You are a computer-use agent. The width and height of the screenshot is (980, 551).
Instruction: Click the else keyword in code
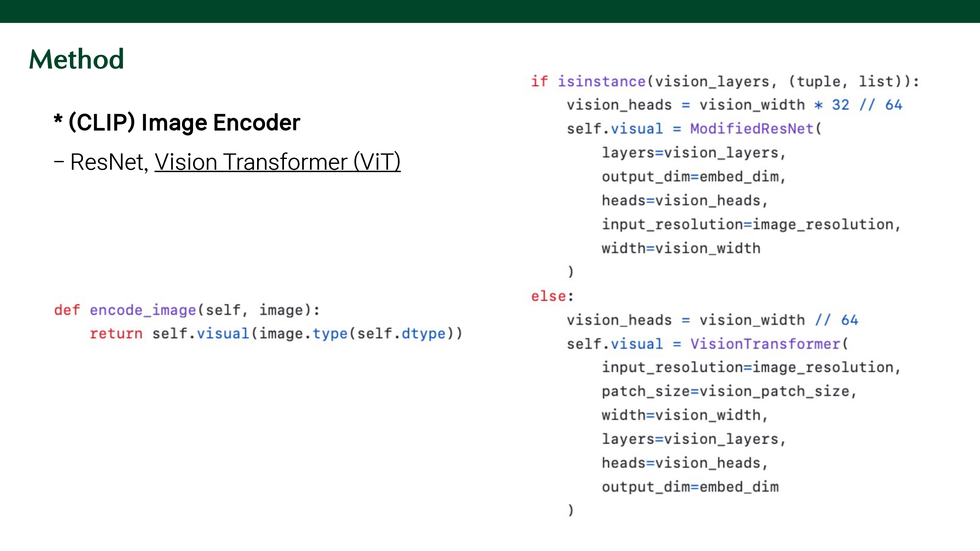click(x=548, y=296)
